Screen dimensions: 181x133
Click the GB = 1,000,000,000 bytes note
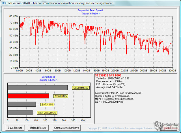pos(109,102)
